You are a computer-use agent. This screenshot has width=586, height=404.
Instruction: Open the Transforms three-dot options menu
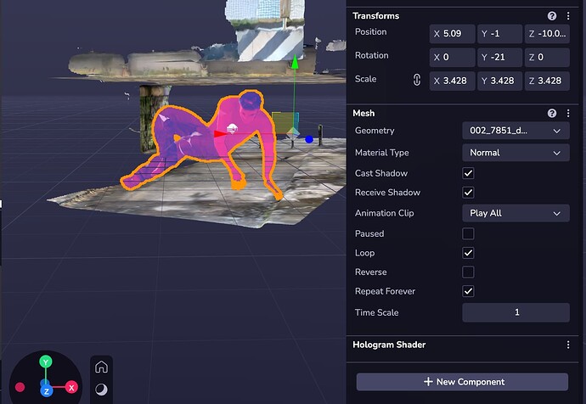[x=568, y=15]
